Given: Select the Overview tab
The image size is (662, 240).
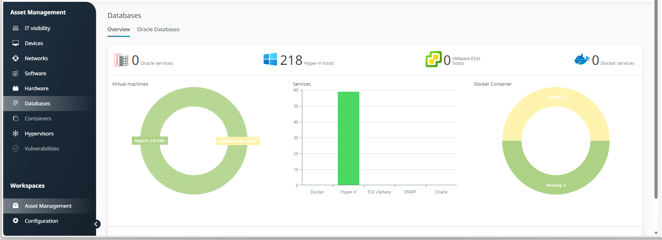Looking at the screenshot, I should [119, 29].
